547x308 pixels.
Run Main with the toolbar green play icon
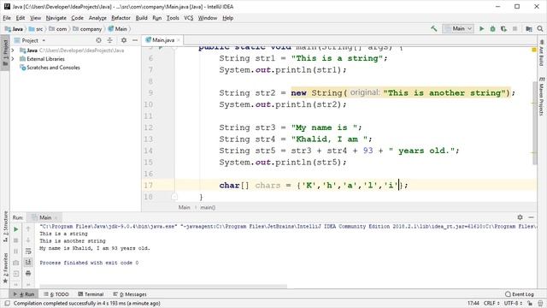coord(482,28)
